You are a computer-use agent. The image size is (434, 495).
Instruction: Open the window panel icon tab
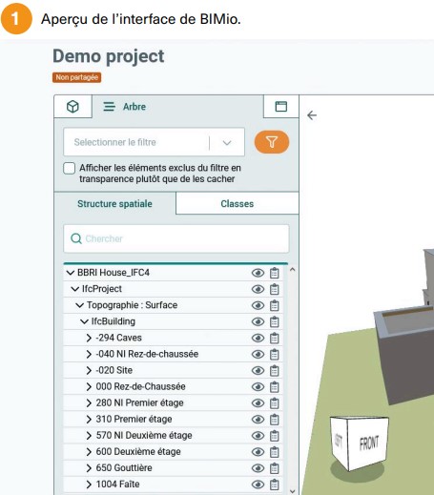pyautogui.click(x=281, y=107)
